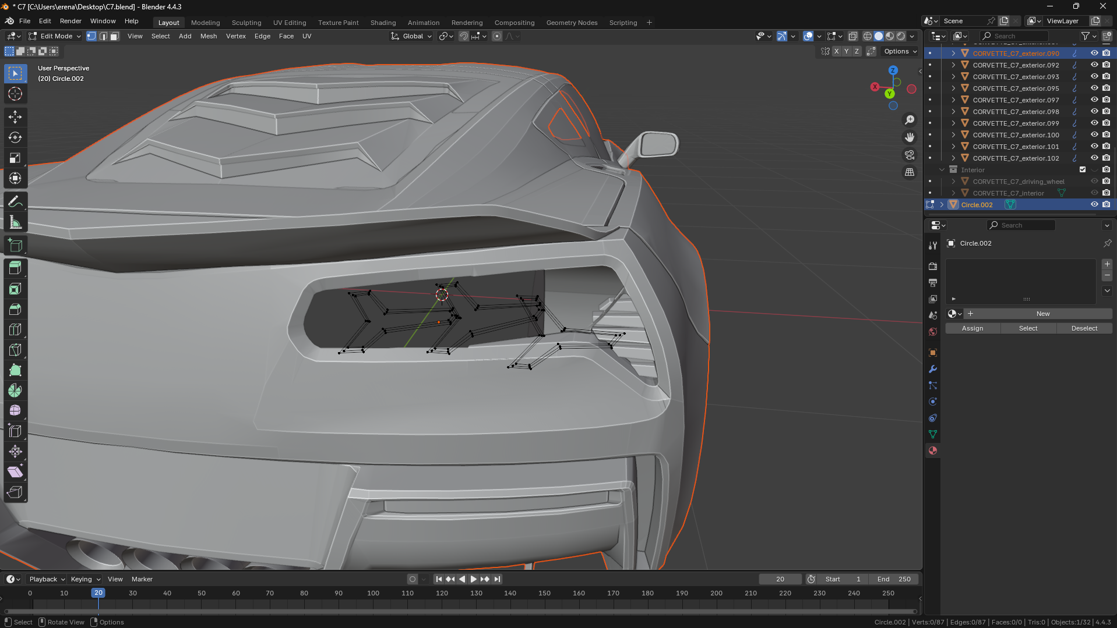This screenshot has width=1117, height=628.
Task: Toggle Interior collection exclude checkbox
Action: point(1083,170)
